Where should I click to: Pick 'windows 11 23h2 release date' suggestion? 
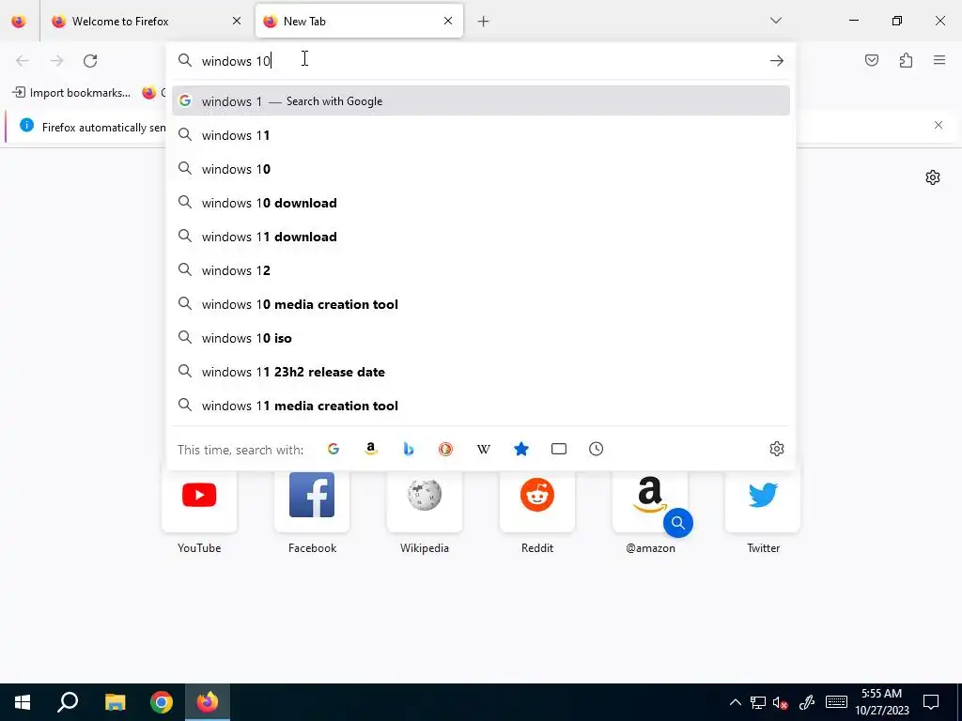(x=481, y=372)
